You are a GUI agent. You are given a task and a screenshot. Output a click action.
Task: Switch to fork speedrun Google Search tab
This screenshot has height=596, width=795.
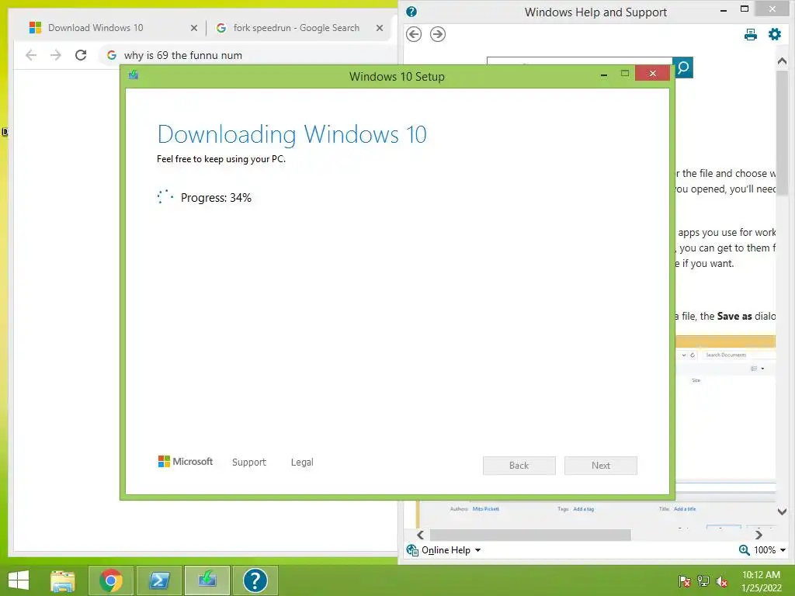point(296,28)
